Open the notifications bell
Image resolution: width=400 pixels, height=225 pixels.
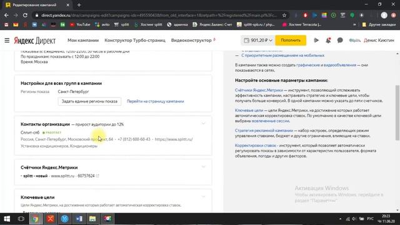tap(328, 40)
